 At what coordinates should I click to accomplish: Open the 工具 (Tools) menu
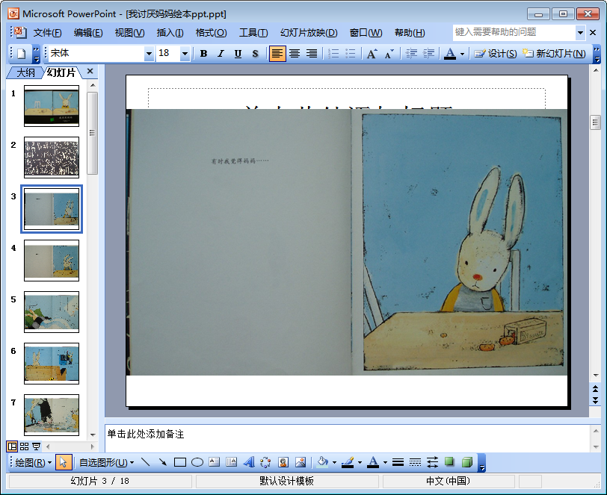[253, 33]
